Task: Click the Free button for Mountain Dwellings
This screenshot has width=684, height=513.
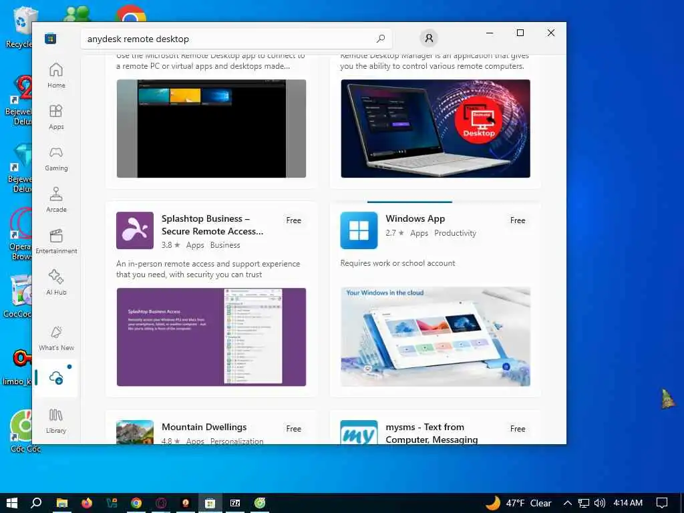Action: [294, 429]
